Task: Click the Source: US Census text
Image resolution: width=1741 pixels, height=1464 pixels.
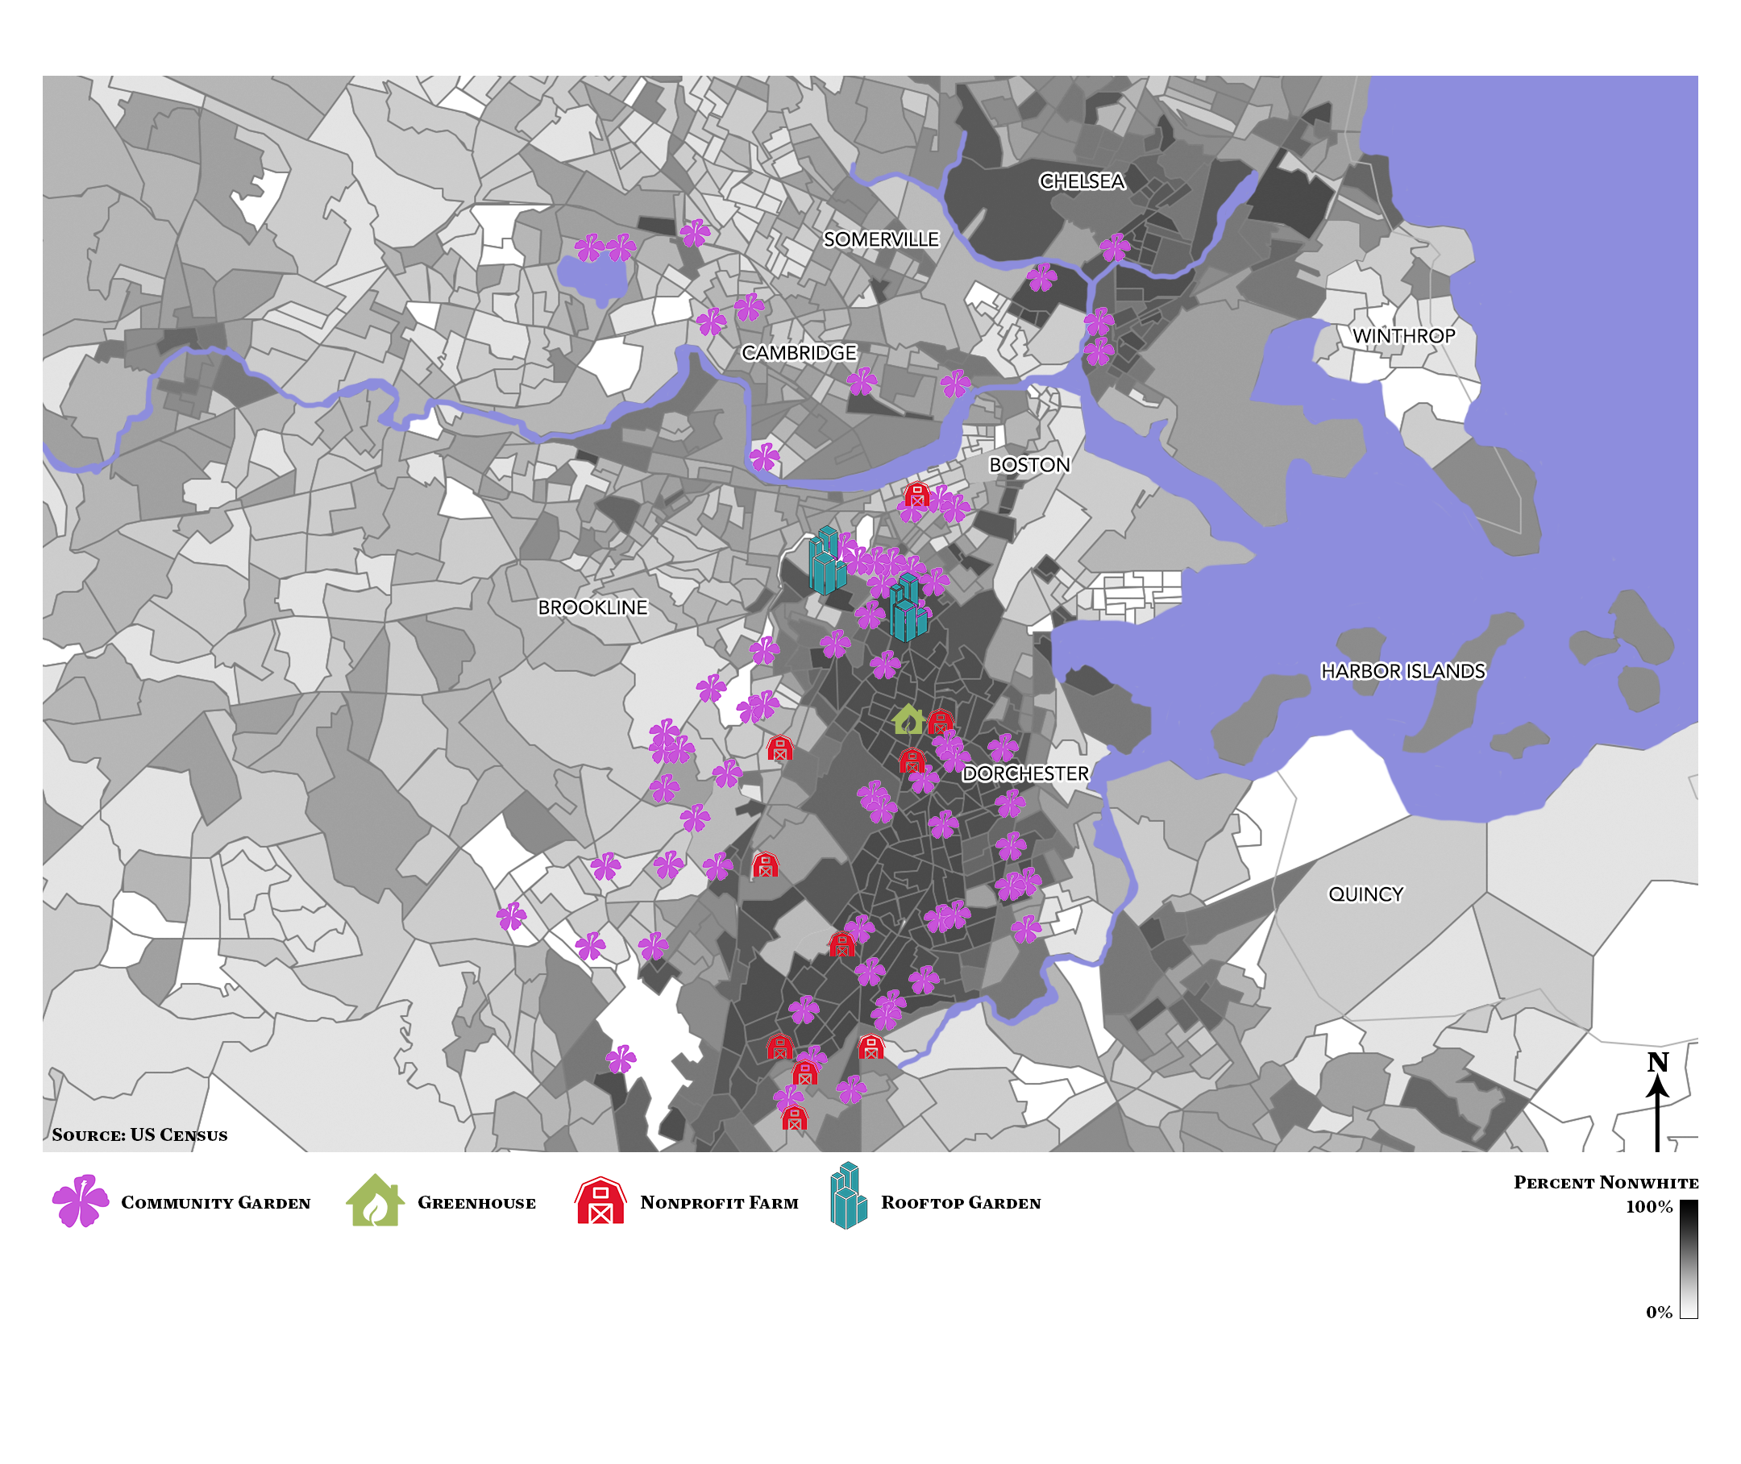Action: 139,1134
